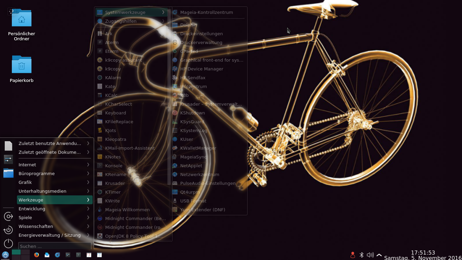Open the blue file manager folder in favorites
The height and width of the screenshot is (260, 462).
8,173
